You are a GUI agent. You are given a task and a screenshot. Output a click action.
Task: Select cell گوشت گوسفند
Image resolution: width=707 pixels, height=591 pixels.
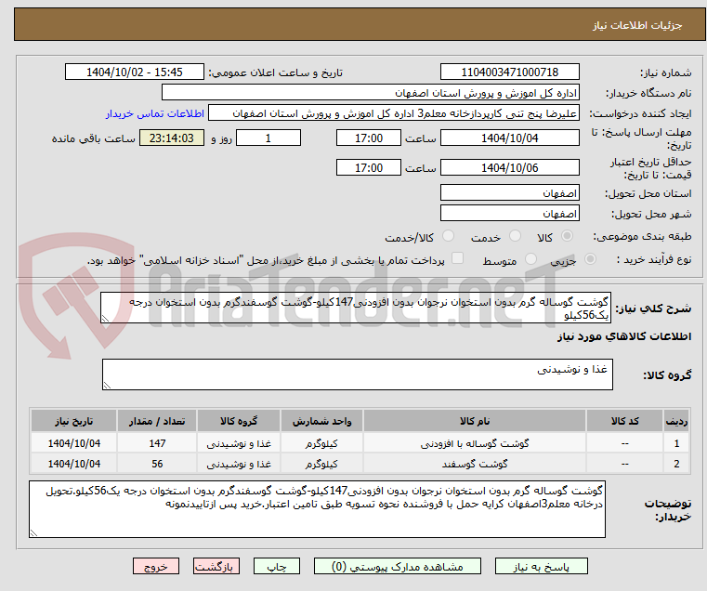coord(475,464)
